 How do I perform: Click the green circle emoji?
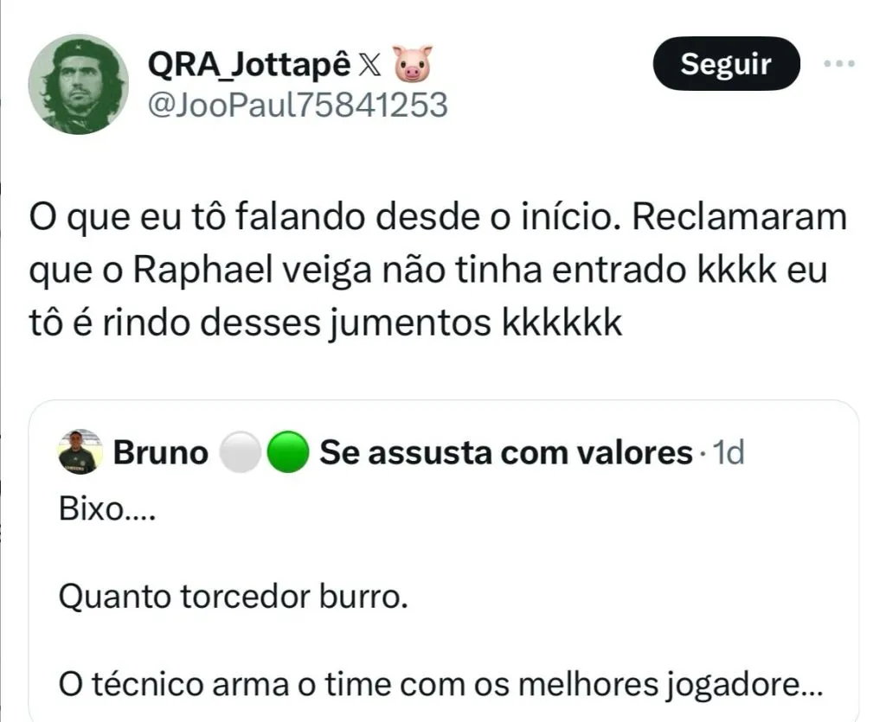pyautogui.click(x=286, y=453)
